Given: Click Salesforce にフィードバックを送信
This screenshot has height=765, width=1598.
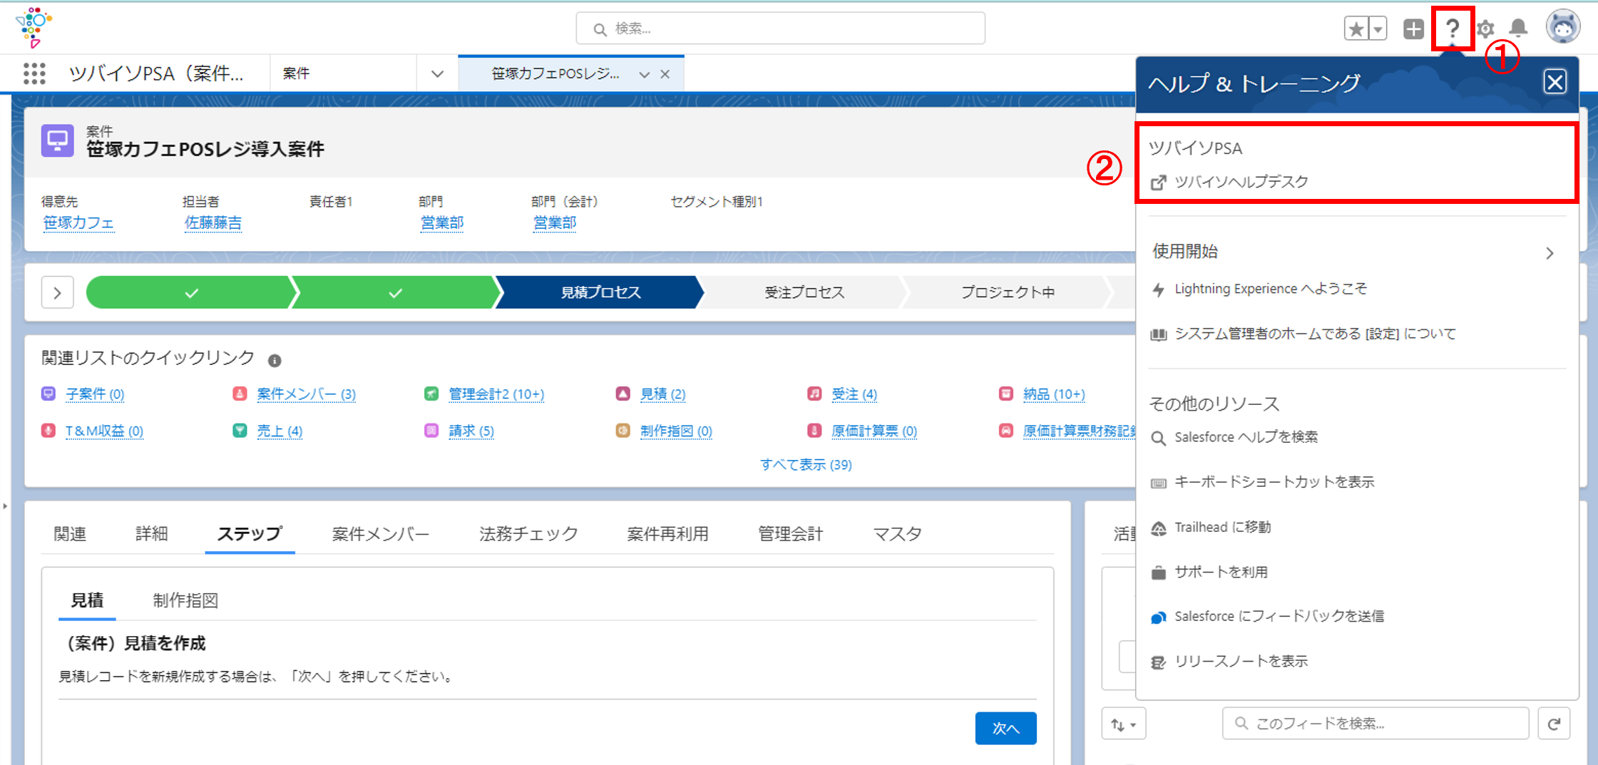Looking at the screenshot, I should [1279, 616].
